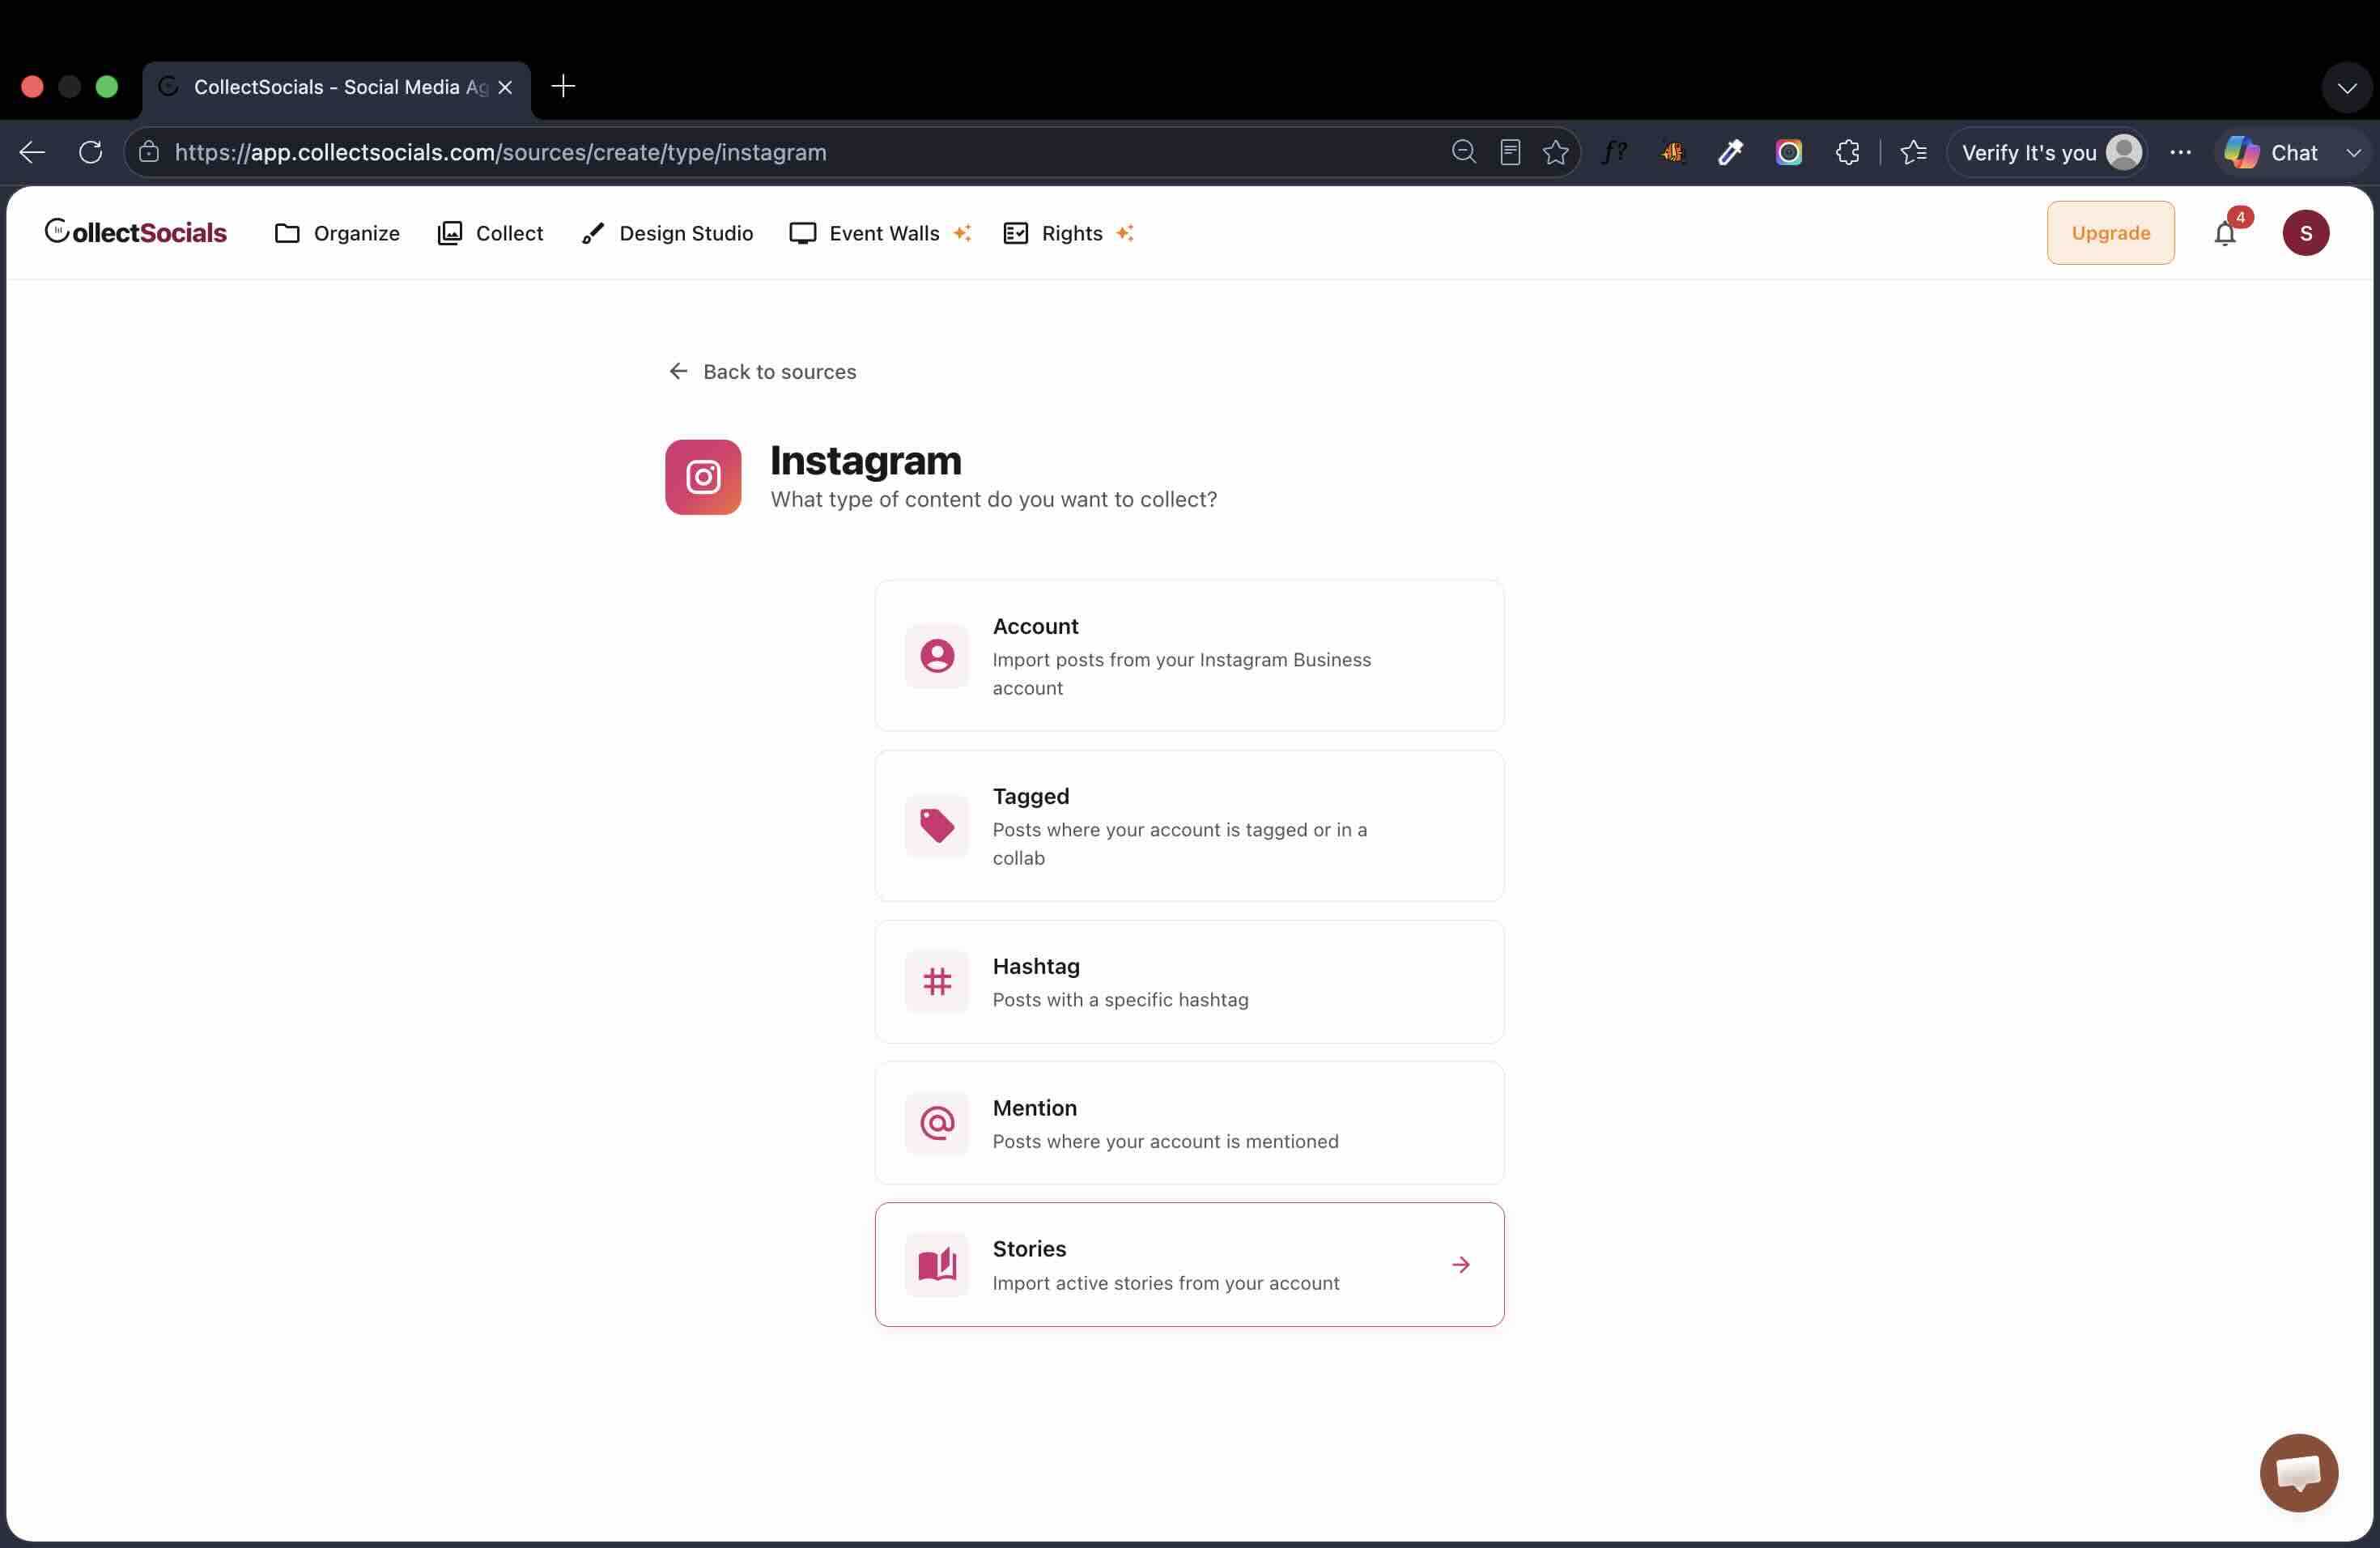The height and width of the screenshot is (1548, 2380).
Task: Click the Mention at-sign icon
Action: 937,1123
